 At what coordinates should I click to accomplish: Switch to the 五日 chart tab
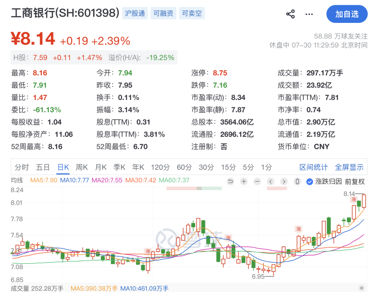click(x=43, y=167)
